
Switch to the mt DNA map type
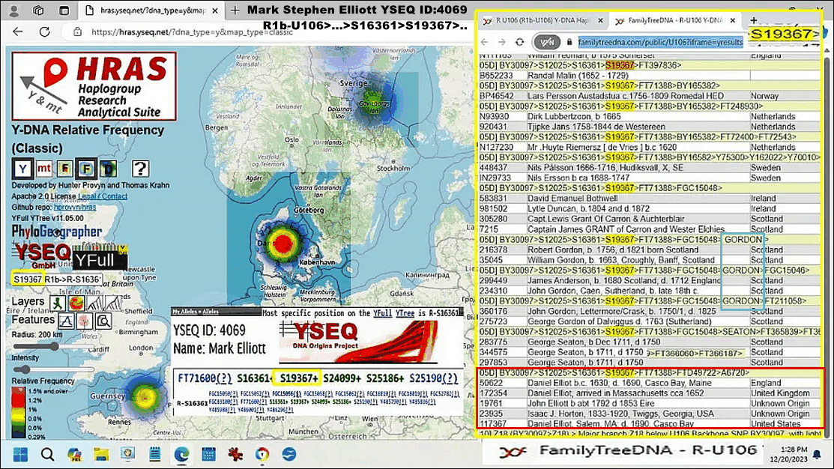click(x=45, y=169)
